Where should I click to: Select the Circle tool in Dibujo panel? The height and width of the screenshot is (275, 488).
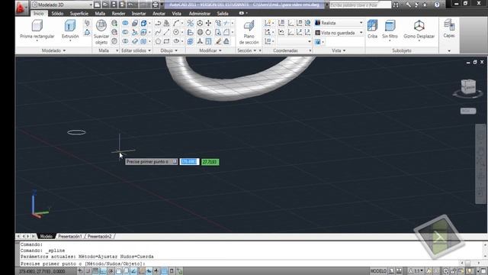pyautogui.click(x=176, y=32)
